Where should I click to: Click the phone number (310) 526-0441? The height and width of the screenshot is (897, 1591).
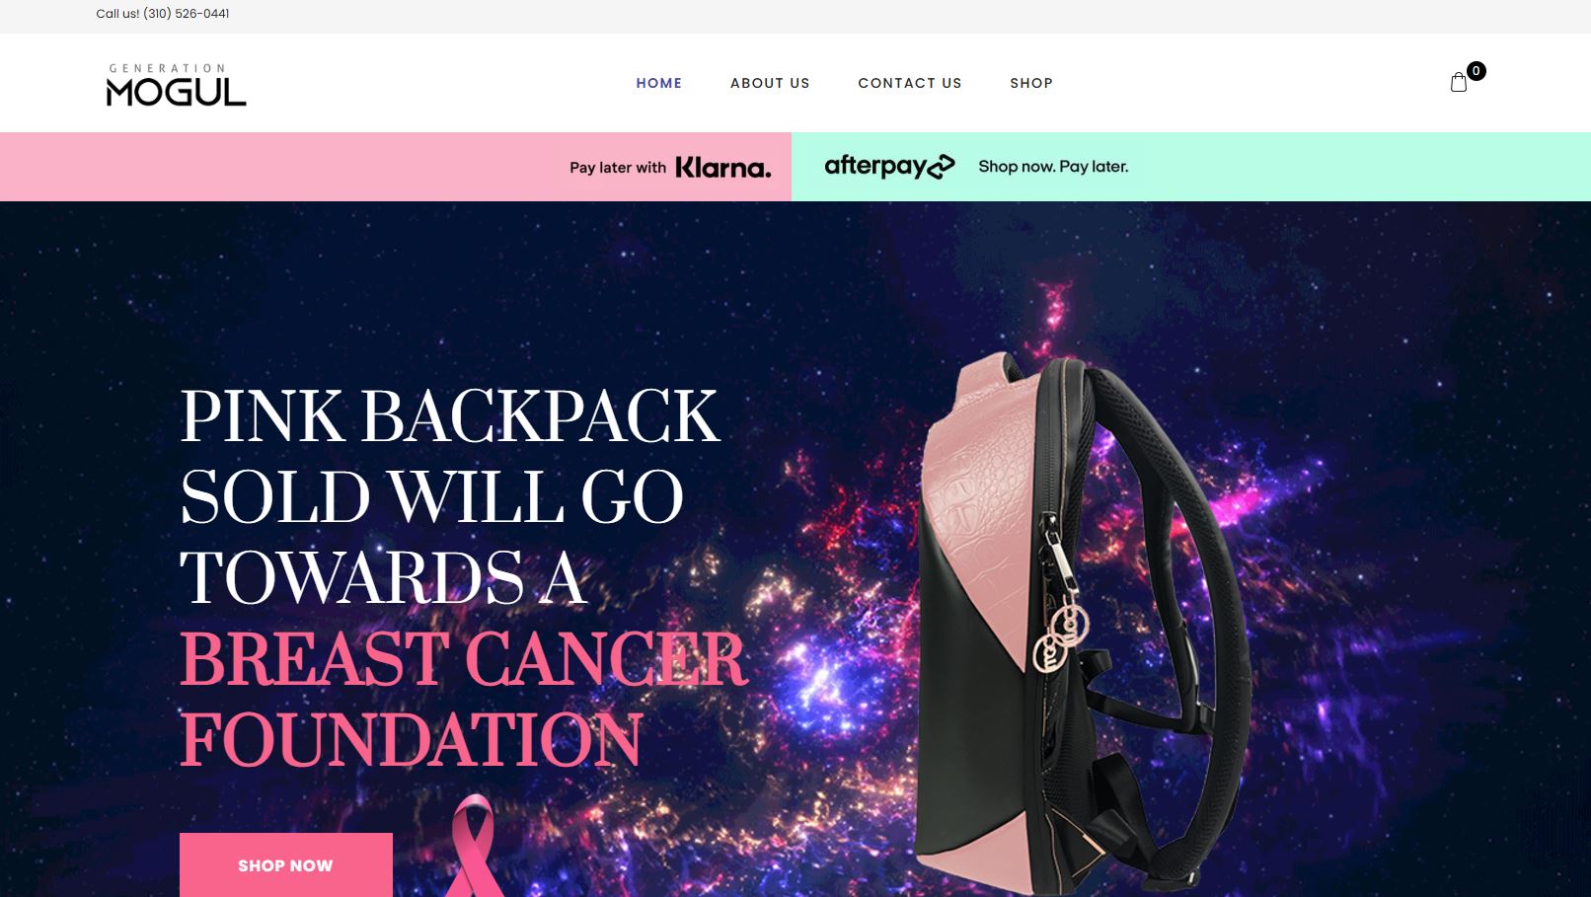coord(187,14)
